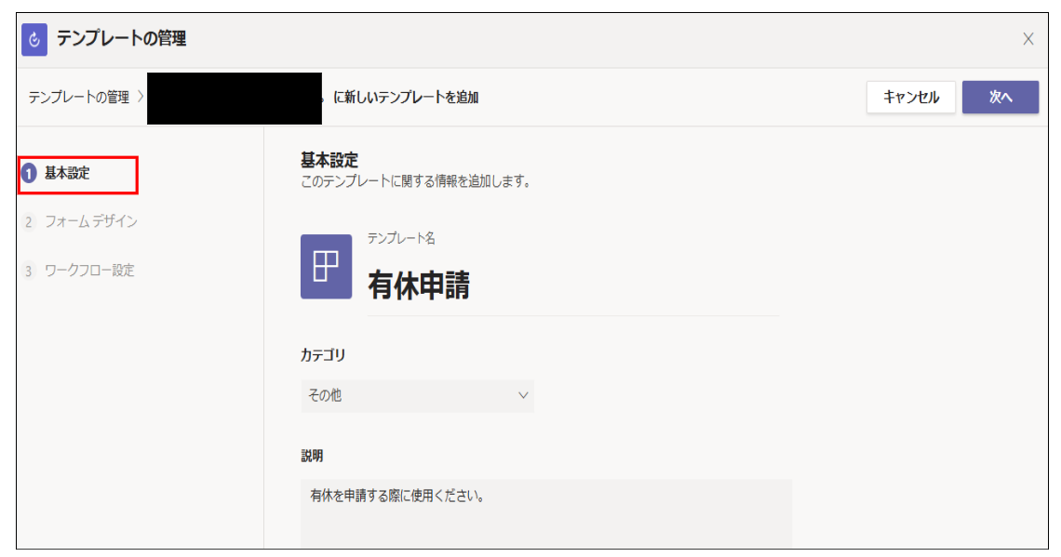Close the テンプレートの管理 dialog with X
The height and width of the screenshot is (557, 1061).
coord(1027,39)
